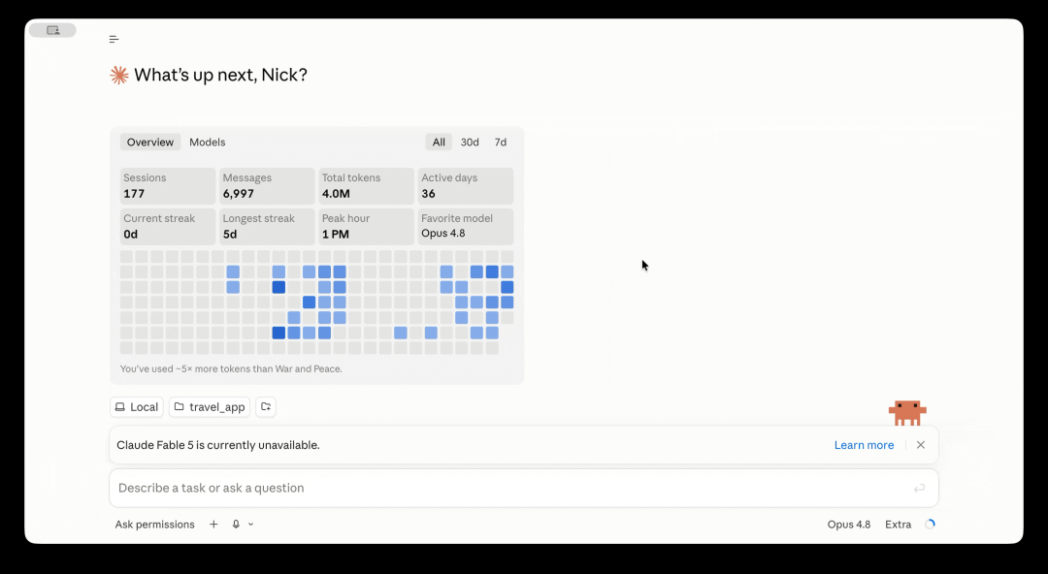Open the Ask permissions mode menu
Screen dimensions: 1048x574
click(x=154, y=525)
